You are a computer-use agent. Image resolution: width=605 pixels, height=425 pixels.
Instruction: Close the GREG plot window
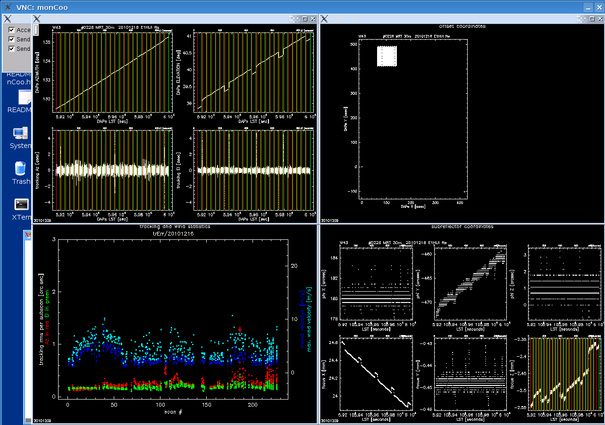coord(312,19)
